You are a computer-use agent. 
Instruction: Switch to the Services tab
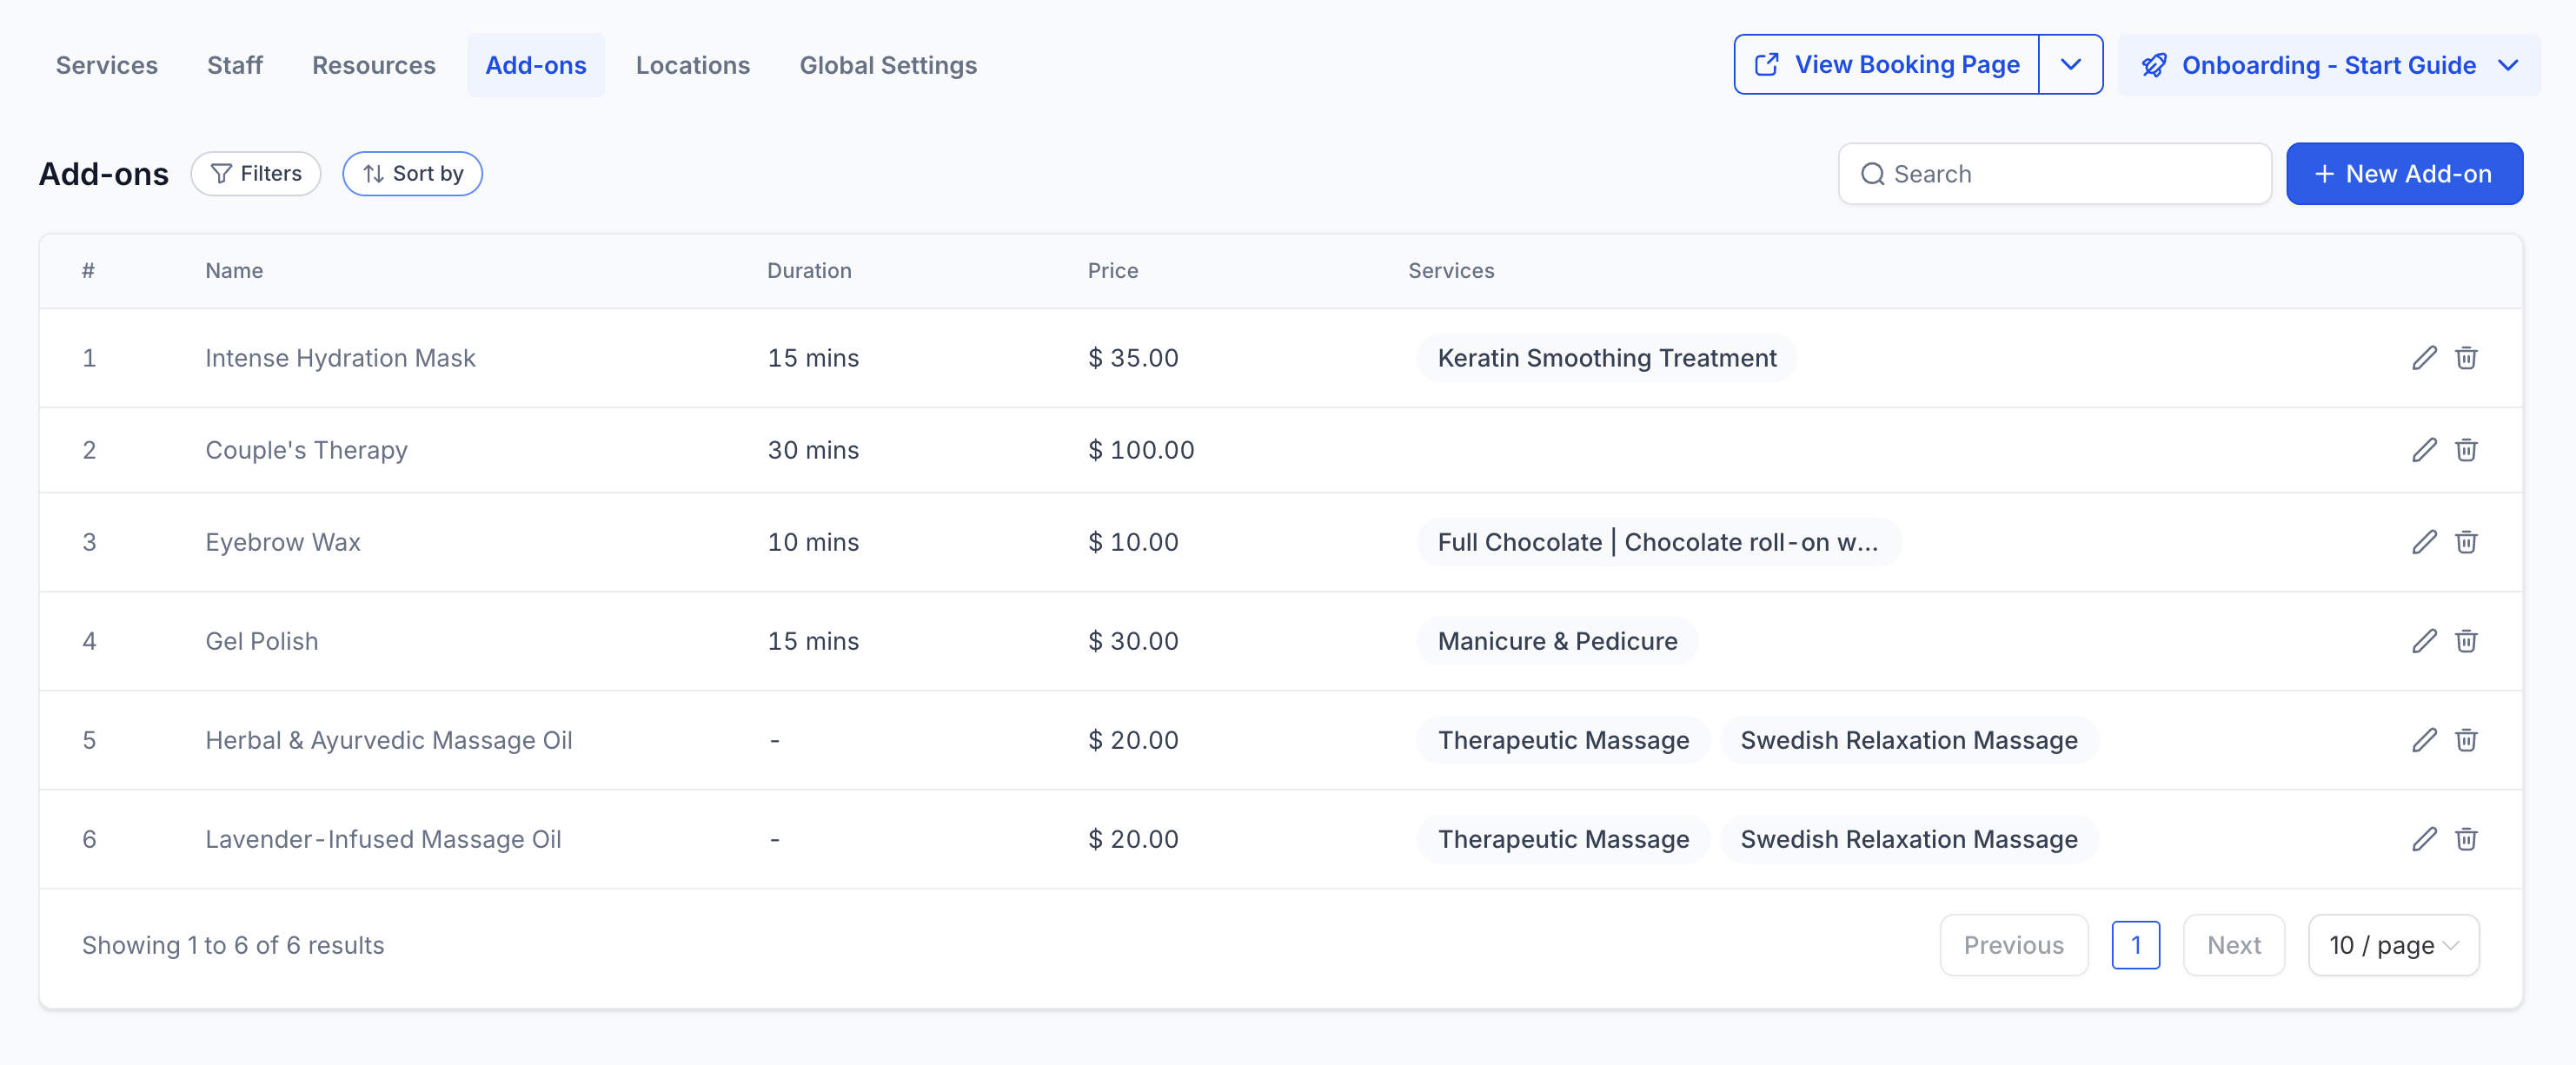pyautogui.click(x=107, y=65)
